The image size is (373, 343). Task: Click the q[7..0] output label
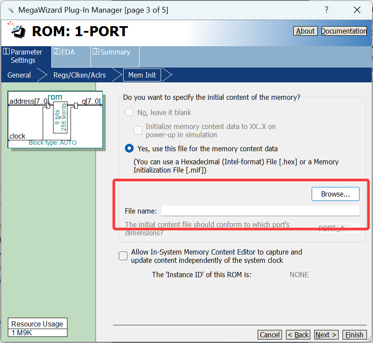(91, 102)
